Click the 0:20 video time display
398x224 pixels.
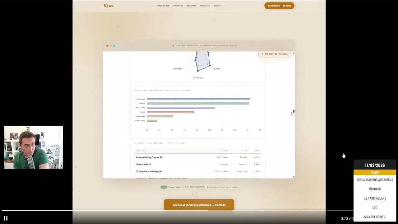[344, 218]
